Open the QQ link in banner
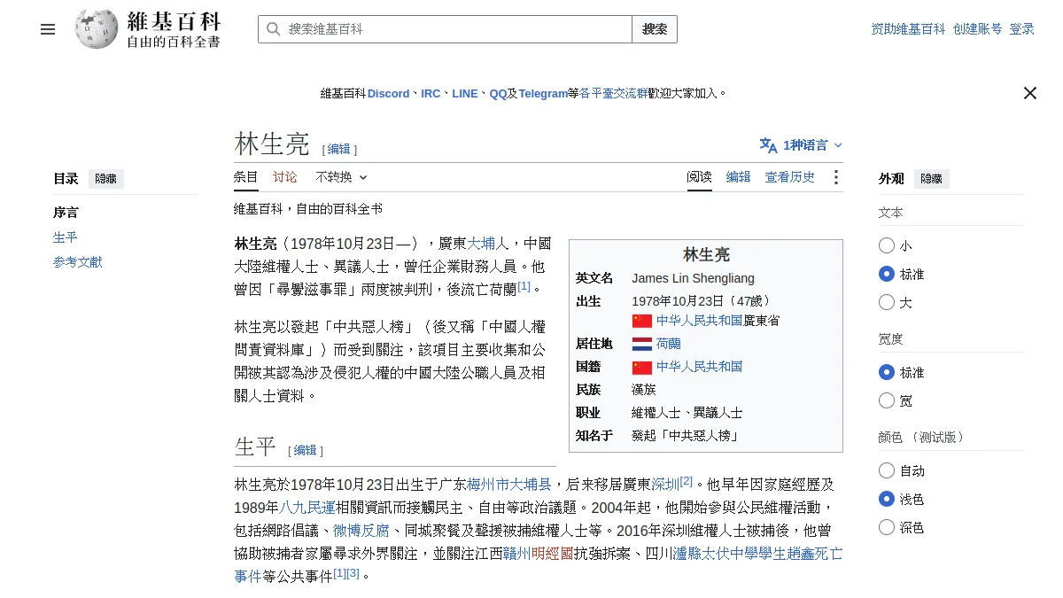Viewport: 1063px width, 598px height. [x=498, y=93]
